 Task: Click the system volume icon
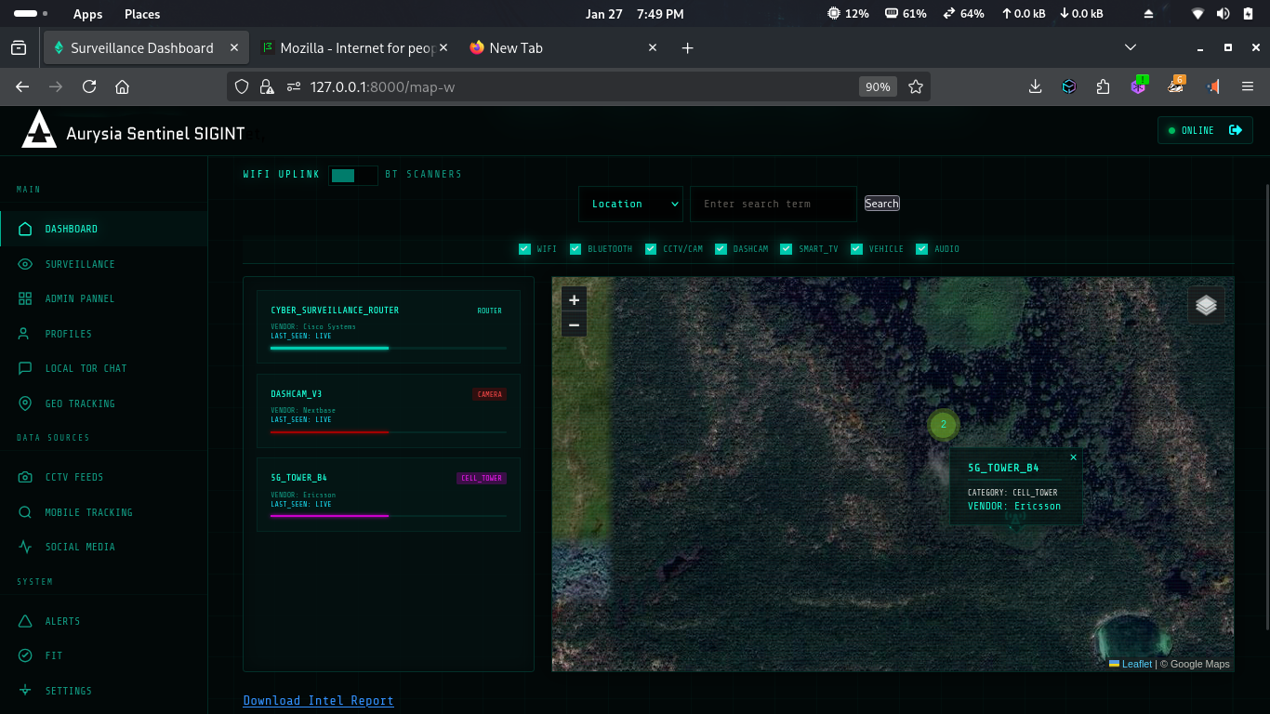coord(1223,14)
